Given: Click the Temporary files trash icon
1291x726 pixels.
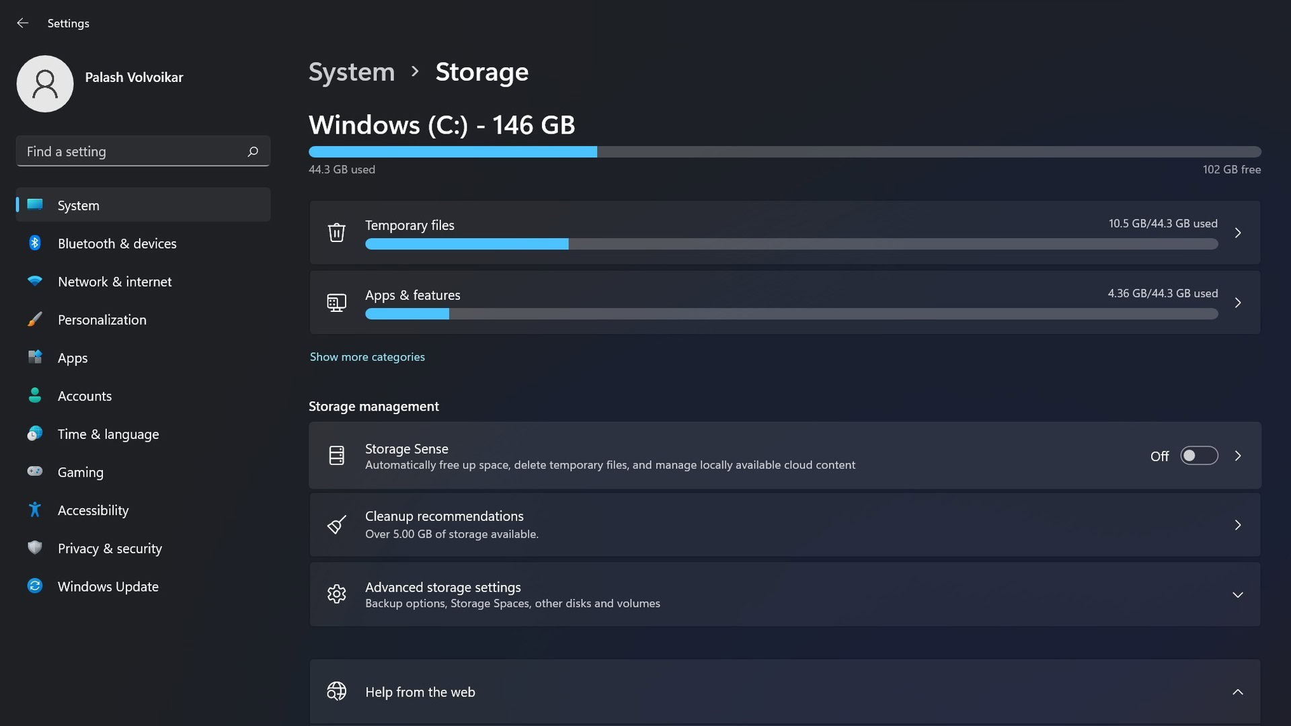Looking at the screenshot, I should (x=336, y=232).
